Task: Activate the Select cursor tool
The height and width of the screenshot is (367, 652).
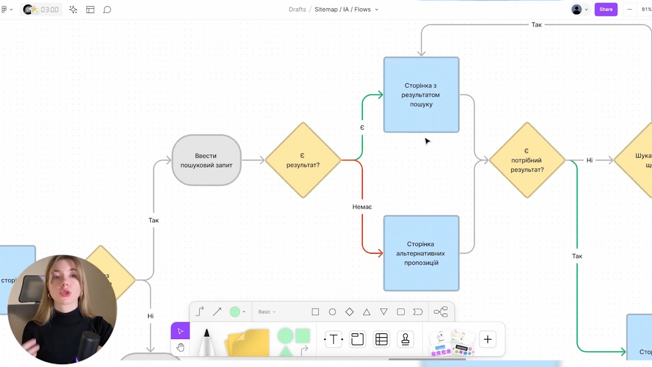Action: pos(180,331)
